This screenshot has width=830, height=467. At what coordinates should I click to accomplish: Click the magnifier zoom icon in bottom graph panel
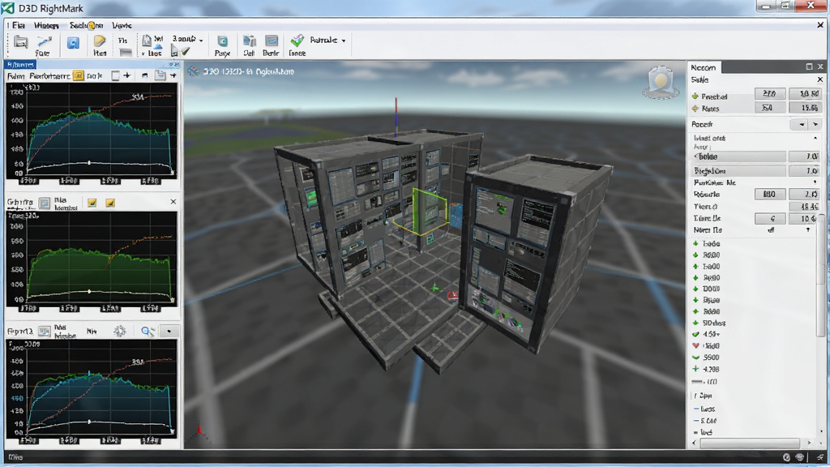point(148,332)
